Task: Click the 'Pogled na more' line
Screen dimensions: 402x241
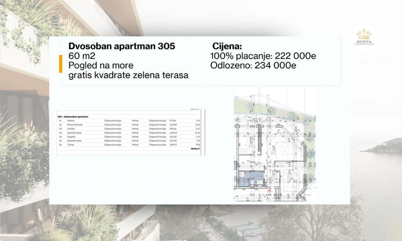Action: [x=101, y=65]
